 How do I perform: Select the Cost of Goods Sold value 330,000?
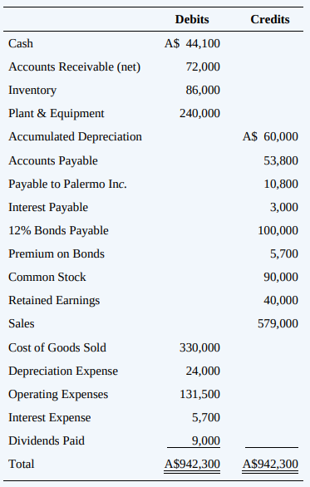pos(199,347)
